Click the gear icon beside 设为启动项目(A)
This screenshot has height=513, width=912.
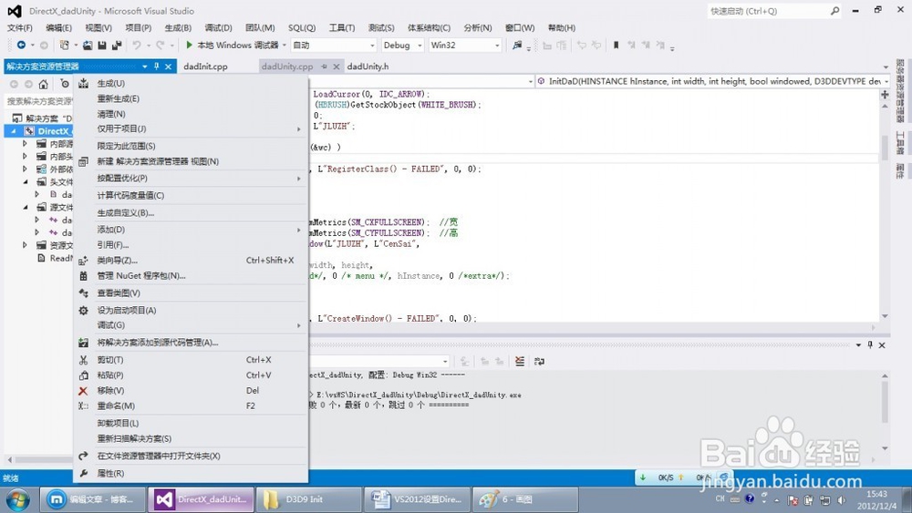click(x=83, y=310)
